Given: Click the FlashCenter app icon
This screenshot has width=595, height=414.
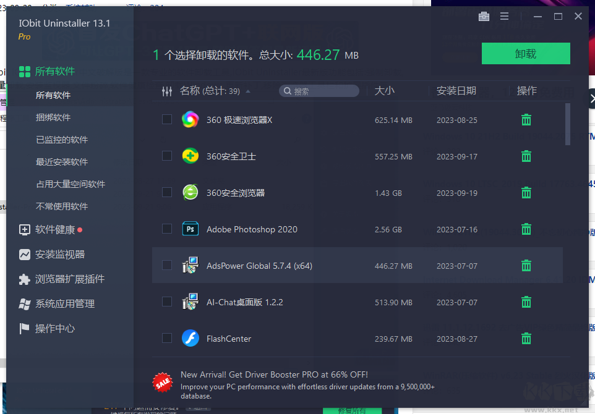Looking at the screenshot, I should coord(190,338).
